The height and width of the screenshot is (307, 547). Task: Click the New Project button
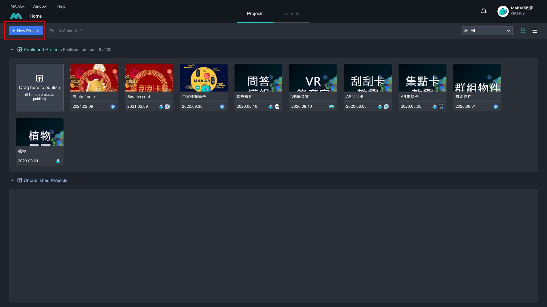[26, 31]
